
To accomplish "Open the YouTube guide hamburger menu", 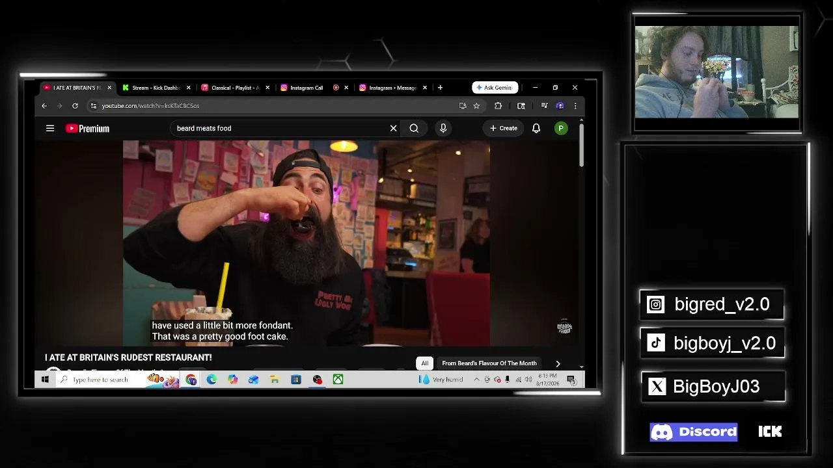I will [x=50, y=128].
